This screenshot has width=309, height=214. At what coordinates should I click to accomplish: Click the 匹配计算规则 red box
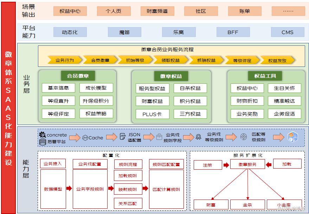(x=166, y=189)
